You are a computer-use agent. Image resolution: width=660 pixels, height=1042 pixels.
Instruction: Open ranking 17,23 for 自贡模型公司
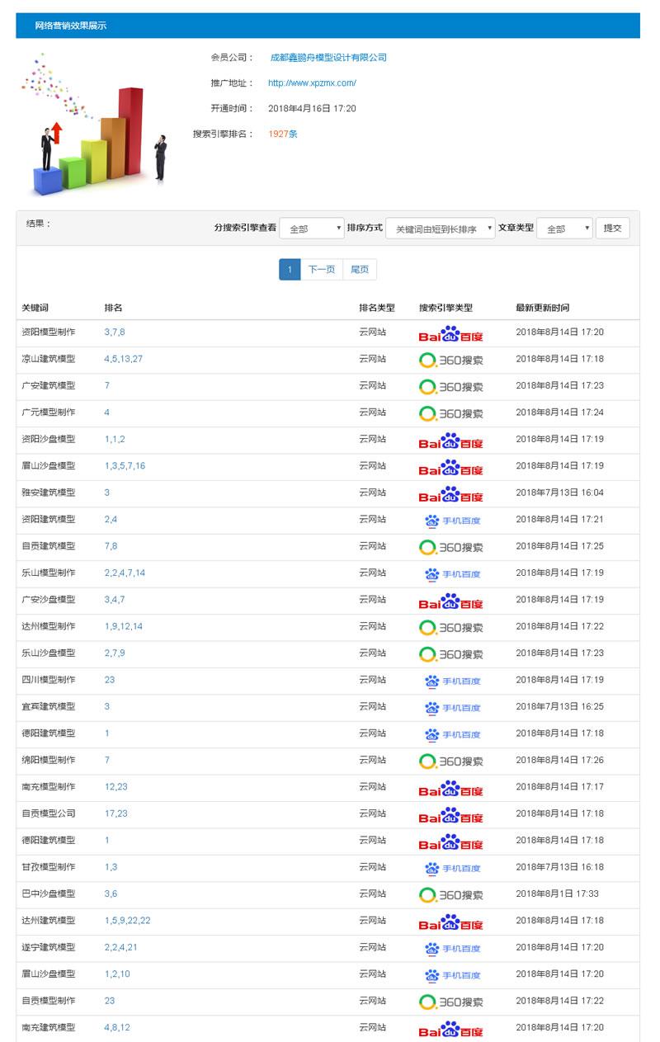[x=116, y=813]
